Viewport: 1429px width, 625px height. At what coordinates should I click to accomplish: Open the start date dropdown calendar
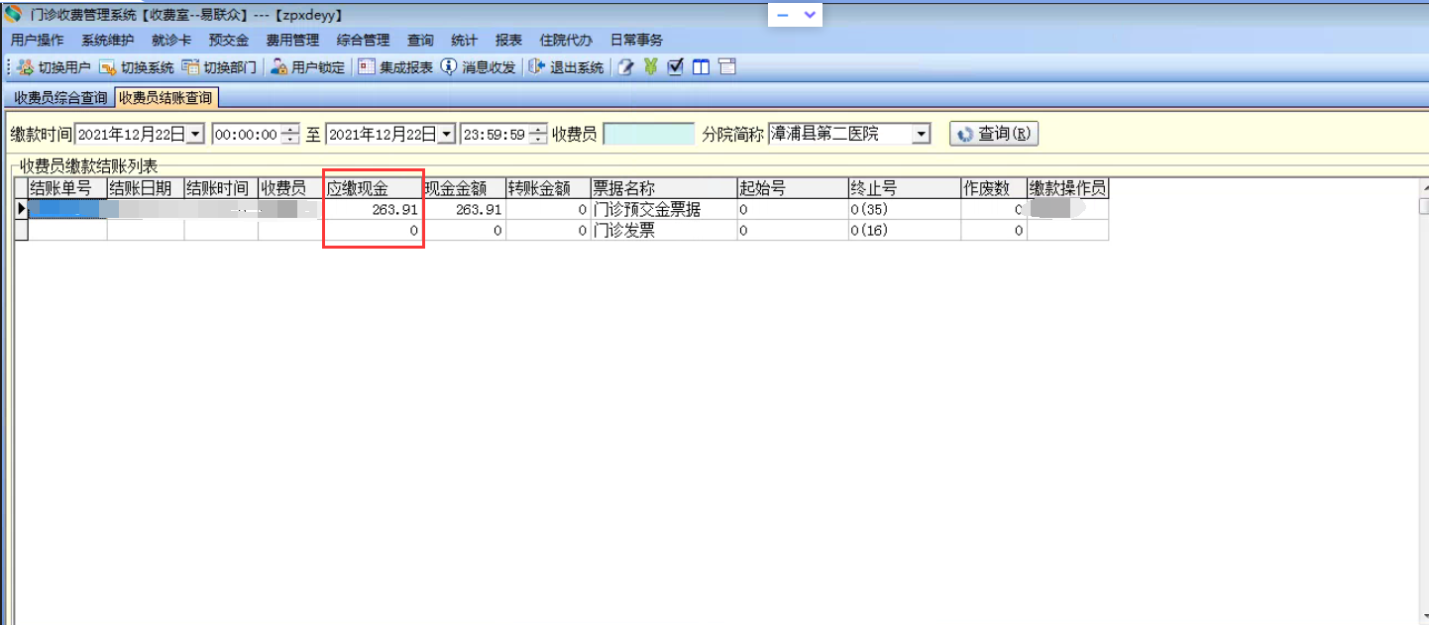point(194,134)
